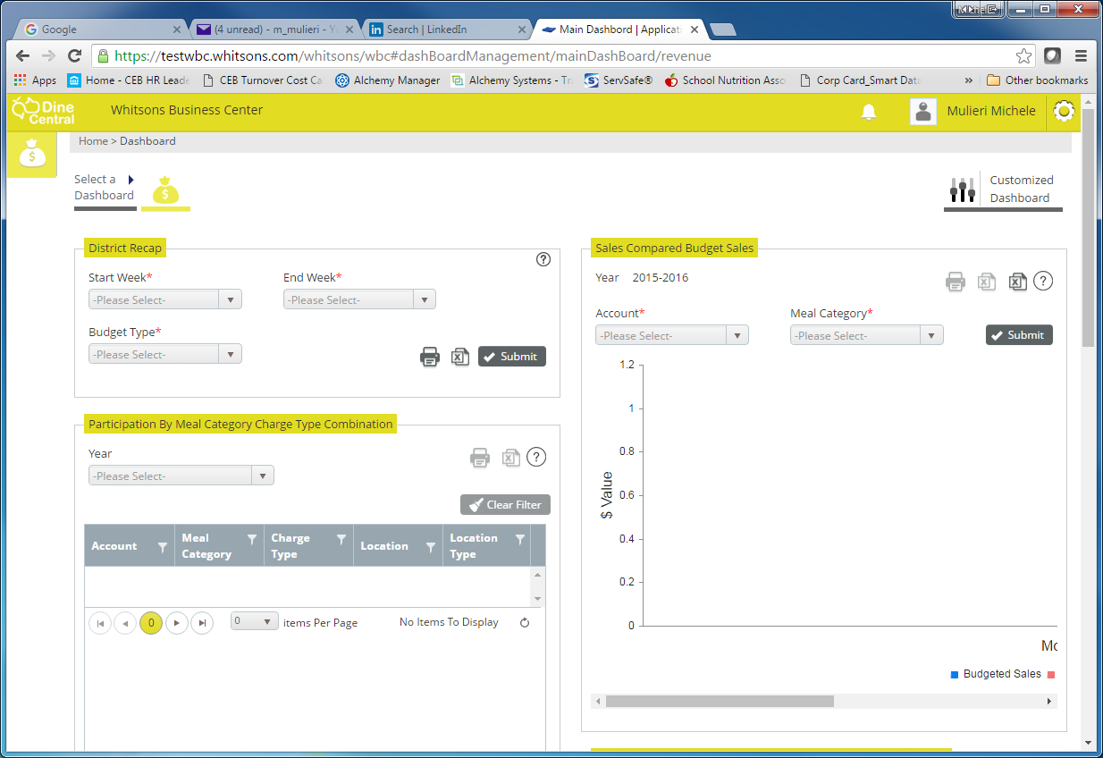Click the notification bell icon
This screenshot has height=758, width=1103.
[868, 112]
